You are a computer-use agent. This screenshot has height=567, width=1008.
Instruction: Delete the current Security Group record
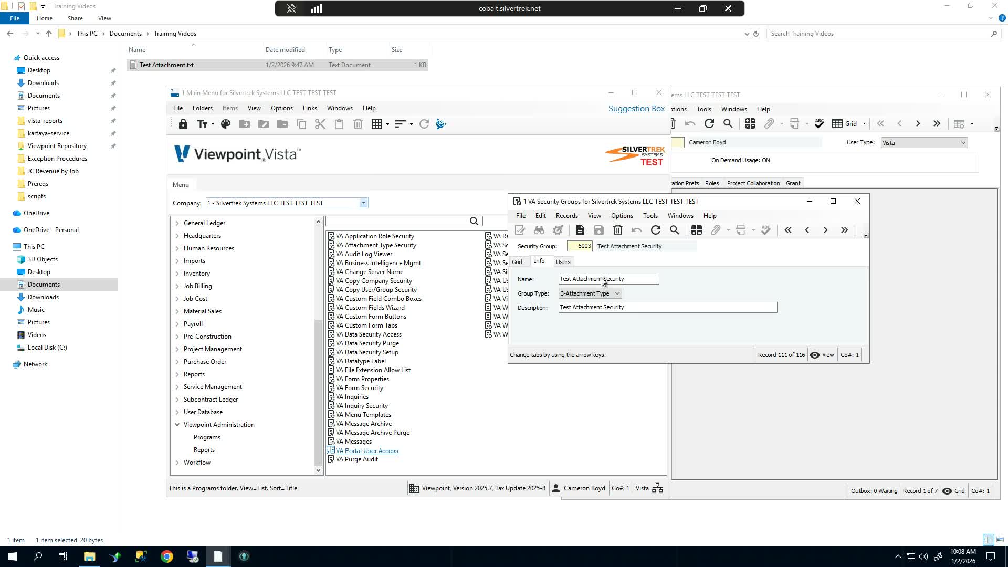(618, 230)
